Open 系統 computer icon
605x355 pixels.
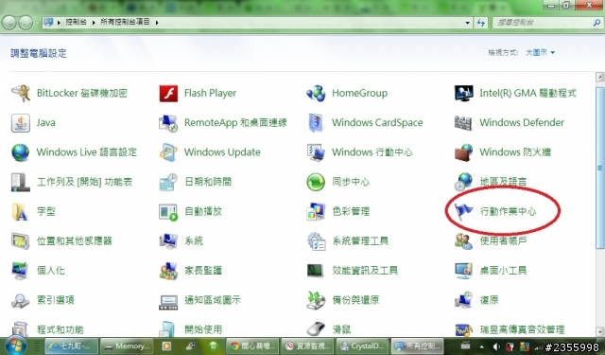pyautogui.click(x=168, y=241)
